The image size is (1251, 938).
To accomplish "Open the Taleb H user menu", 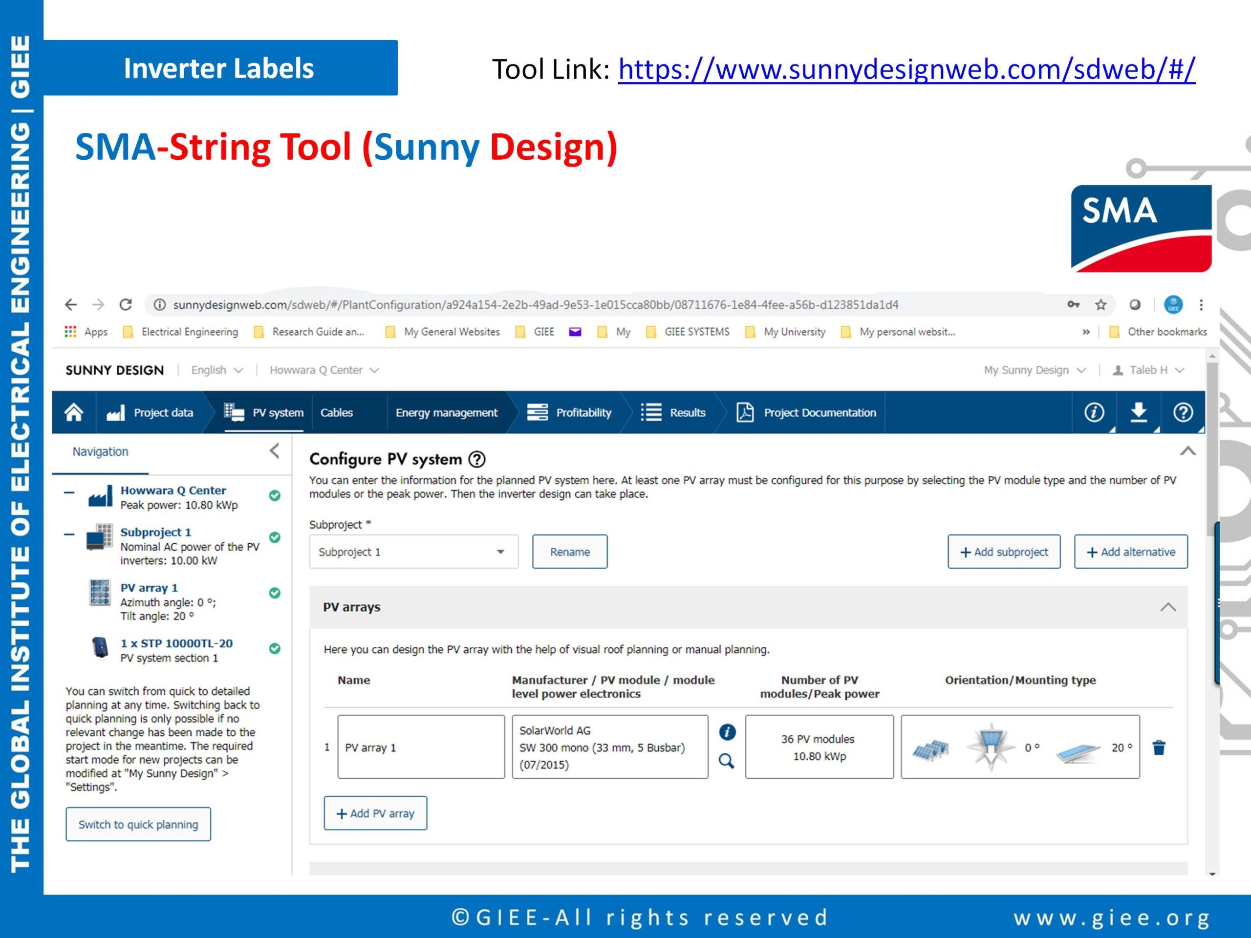I will point(1148,370).
